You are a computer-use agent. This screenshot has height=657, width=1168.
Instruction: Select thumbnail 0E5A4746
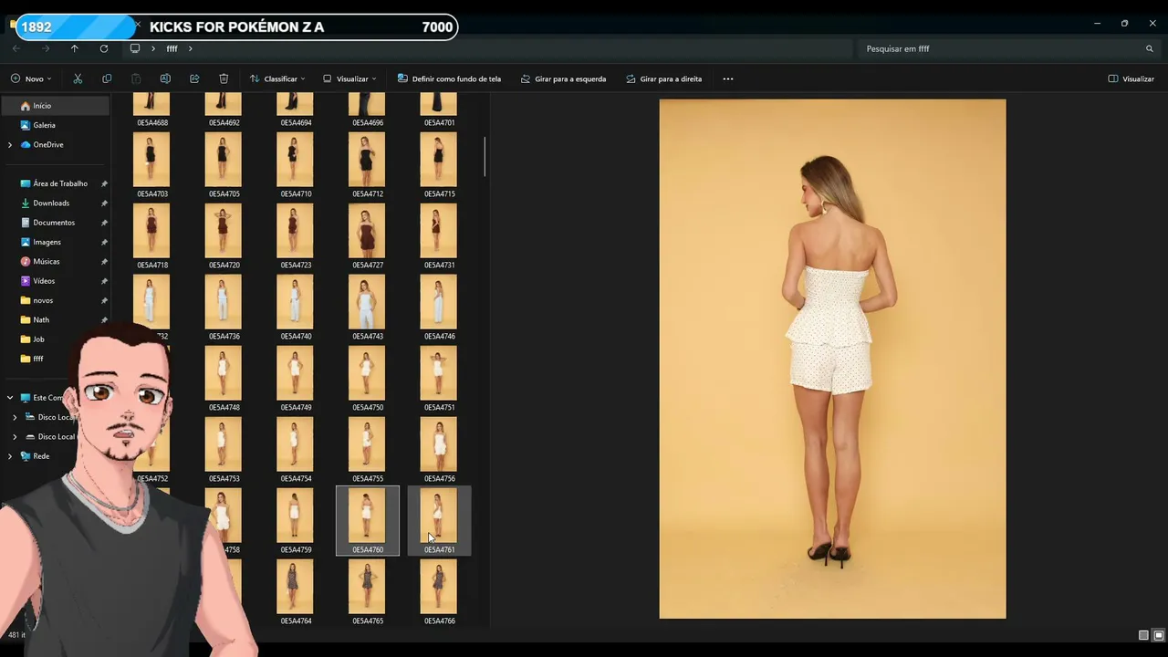point(439,308)
